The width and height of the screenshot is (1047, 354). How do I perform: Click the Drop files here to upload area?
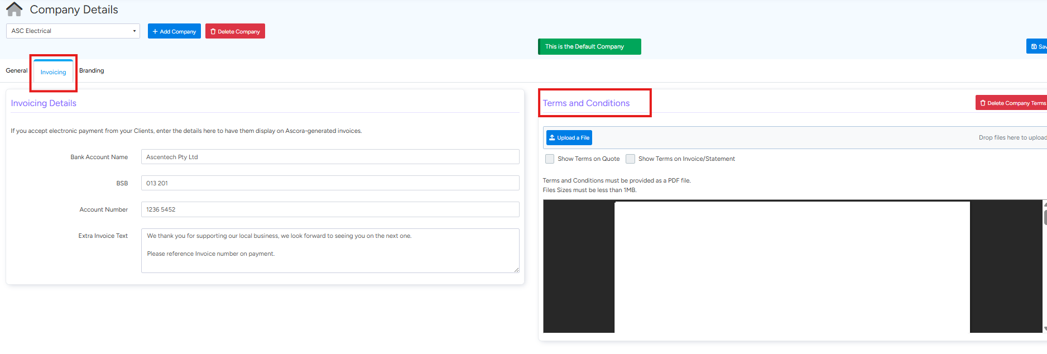1012,138
